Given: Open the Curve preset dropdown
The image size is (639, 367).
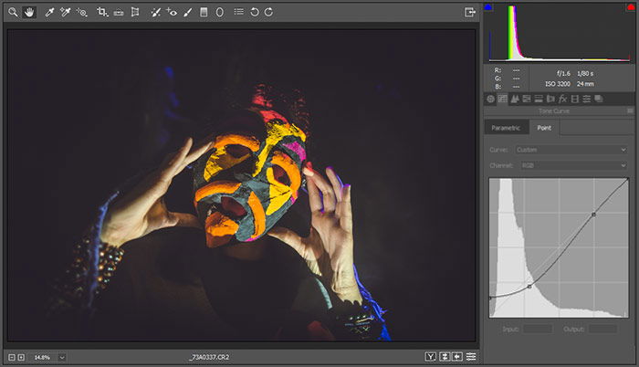Looking at the screenshot, I should 571,150.
